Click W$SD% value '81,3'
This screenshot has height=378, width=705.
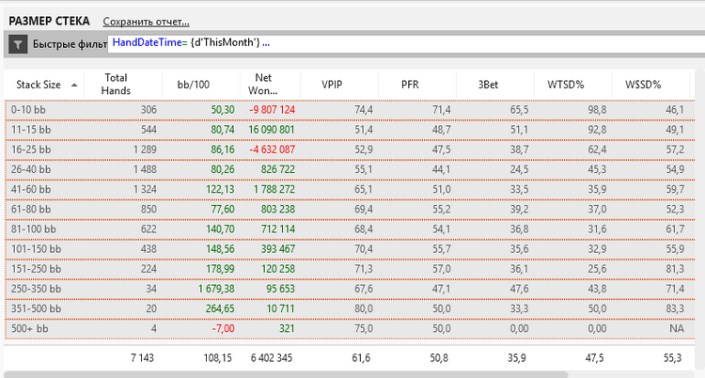pos(675,269)
